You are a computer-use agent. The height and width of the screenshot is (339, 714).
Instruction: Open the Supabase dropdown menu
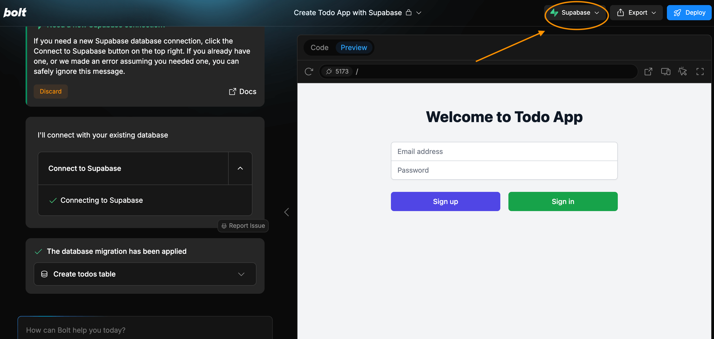tap(576, 12)
